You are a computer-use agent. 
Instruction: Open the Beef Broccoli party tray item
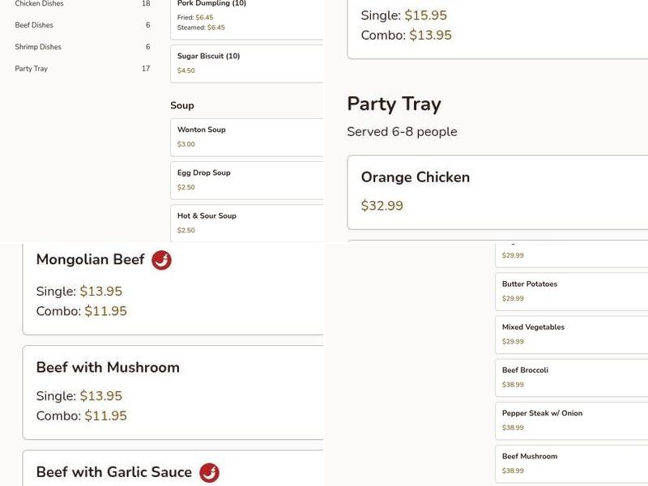pyautogui.click(x=523, y=369)
